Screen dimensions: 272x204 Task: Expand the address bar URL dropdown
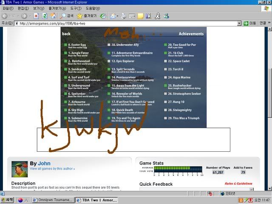point(239,23)
